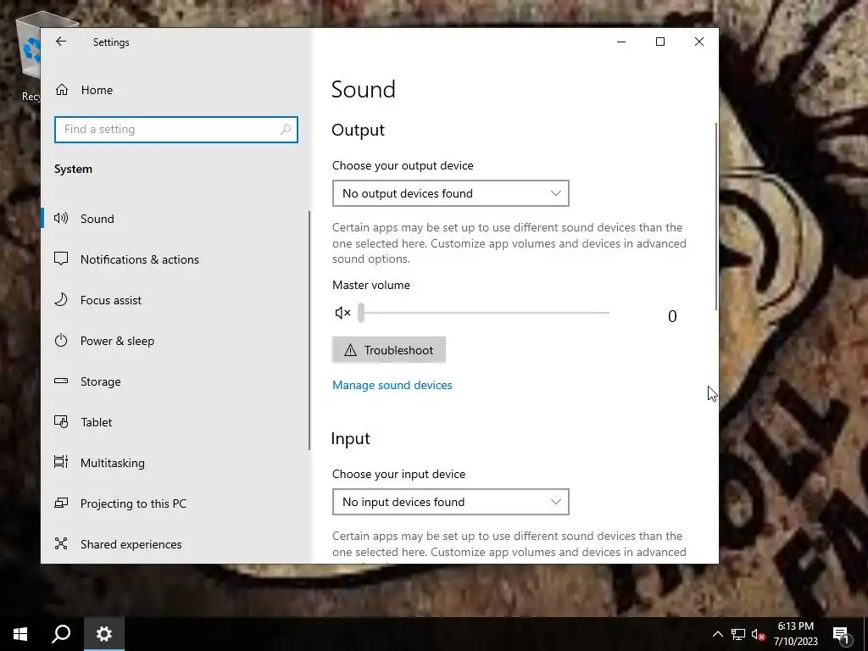The height and width of the screenshot is (651, 868).
Task: Open Shared experiences settings
Action: (x=176, y=544)
